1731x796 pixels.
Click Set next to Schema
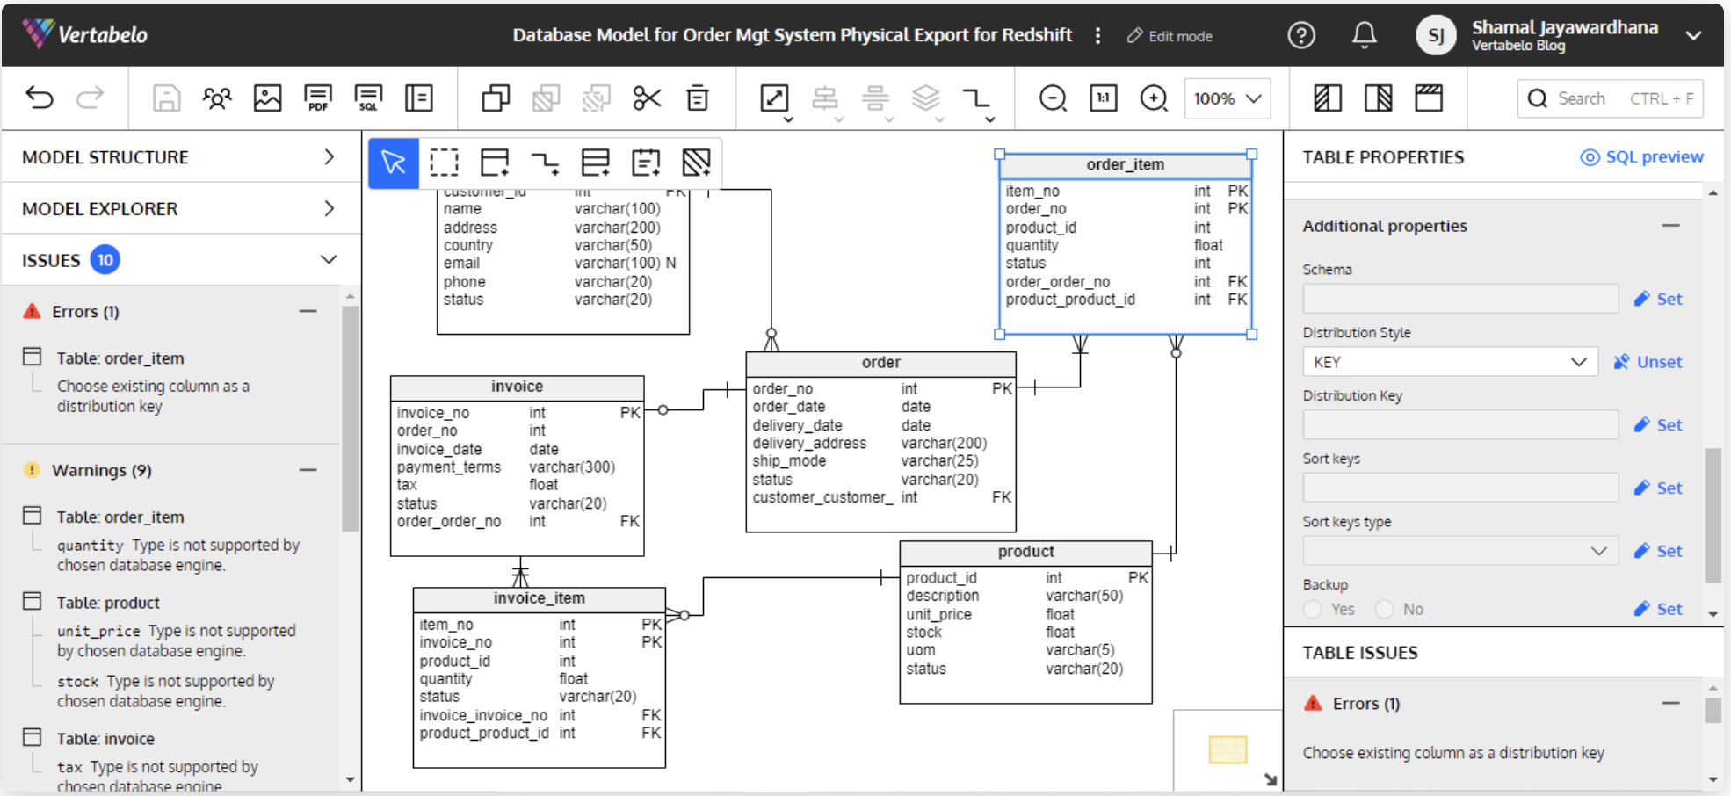(x=1658, y=299)
